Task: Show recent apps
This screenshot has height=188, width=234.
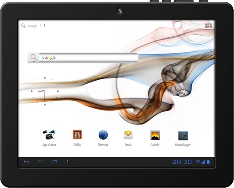Action: (53, 162)
